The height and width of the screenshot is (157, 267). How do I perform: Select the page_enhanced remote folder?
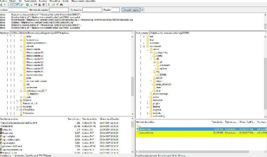[x=164, y=84]
